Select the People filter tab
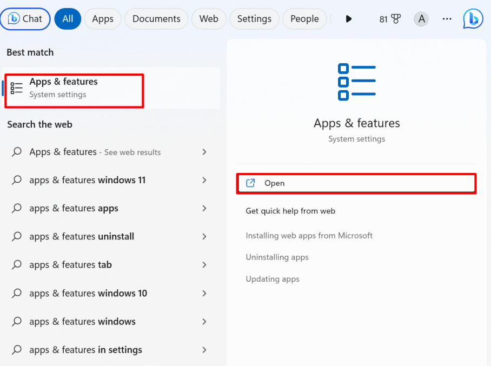This screenshot has height=366, width=491. (304, 19)
